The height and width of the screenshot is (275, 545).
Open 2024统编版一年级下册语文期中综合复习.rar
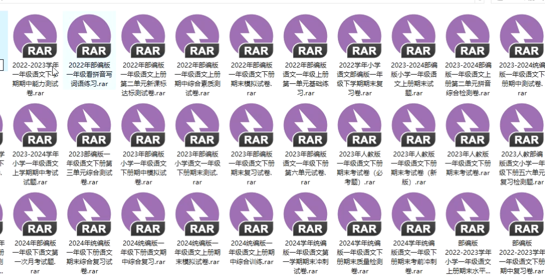(x=143, y=215)
